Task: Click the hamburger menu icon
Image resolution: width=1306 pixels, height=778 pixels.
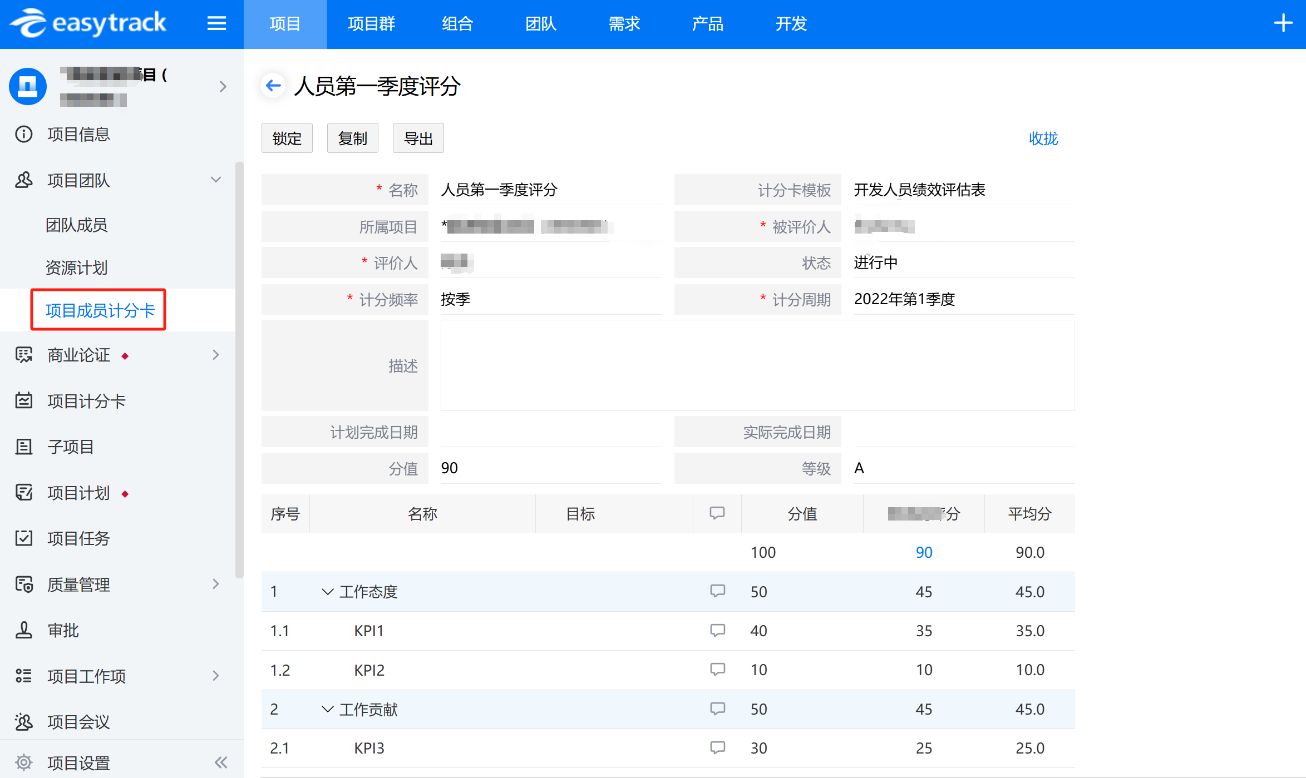Action: coord(216,23)
